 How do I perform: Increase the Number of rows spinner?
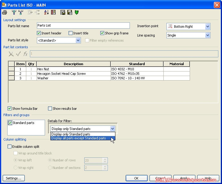point(105,159)
